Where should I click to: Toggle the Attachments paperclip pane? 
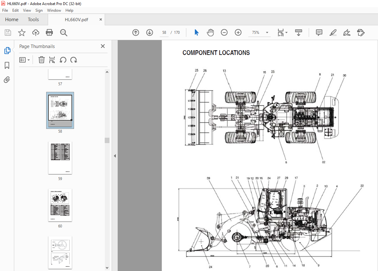pos(7,80)
